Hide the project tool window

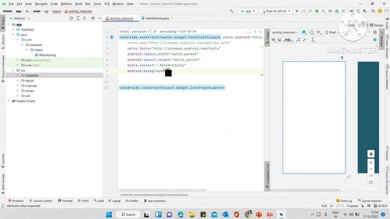point(99,18)
